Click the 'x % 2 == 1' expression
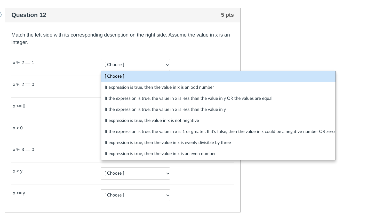The height and width of the screenshot is (214, 375). pos(23,63)
